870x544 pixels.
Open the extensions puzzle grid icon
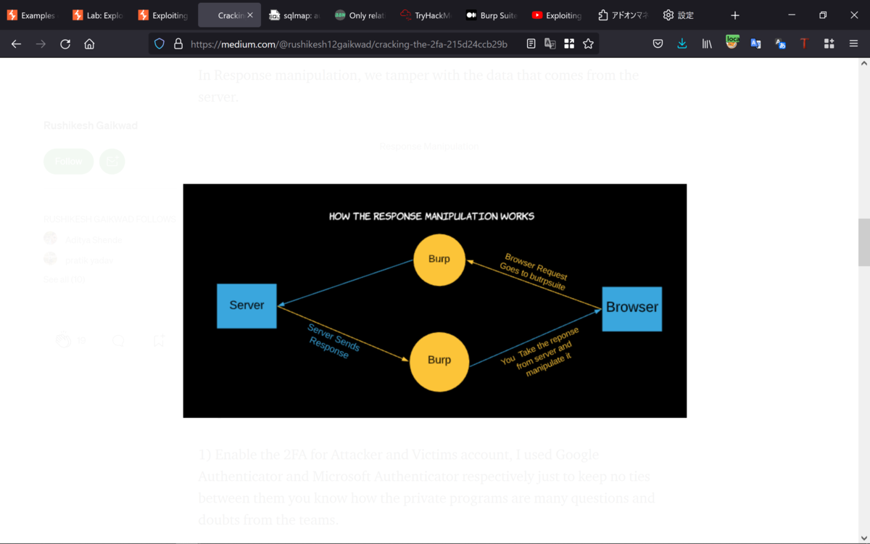coord(829,44)
